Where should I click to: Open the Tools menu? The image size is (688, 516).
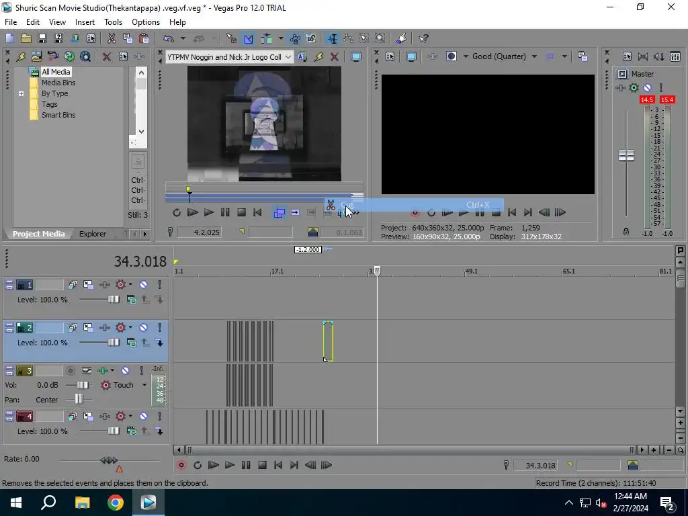[x=113, y=22]
